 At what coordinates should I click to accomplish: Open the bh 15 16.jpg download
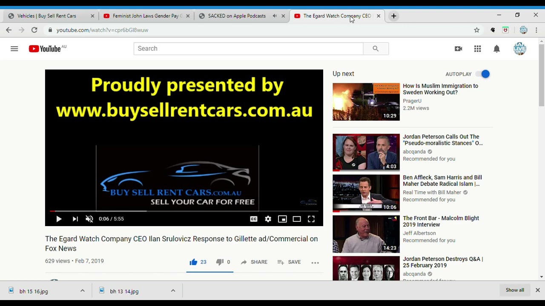[34, 291]
